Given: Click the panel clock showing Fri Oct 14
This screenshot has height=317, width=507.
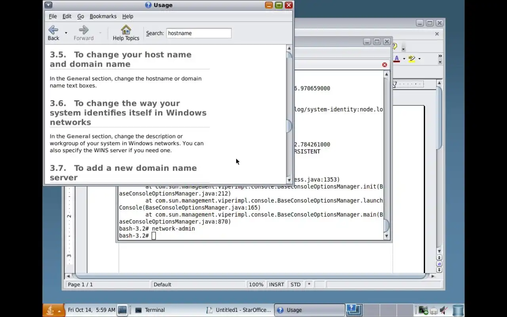Looking at the screenshot, I should pos(91,310).
